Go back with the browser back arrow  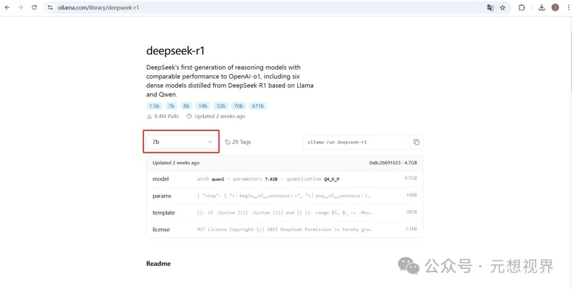pos(7,7)
